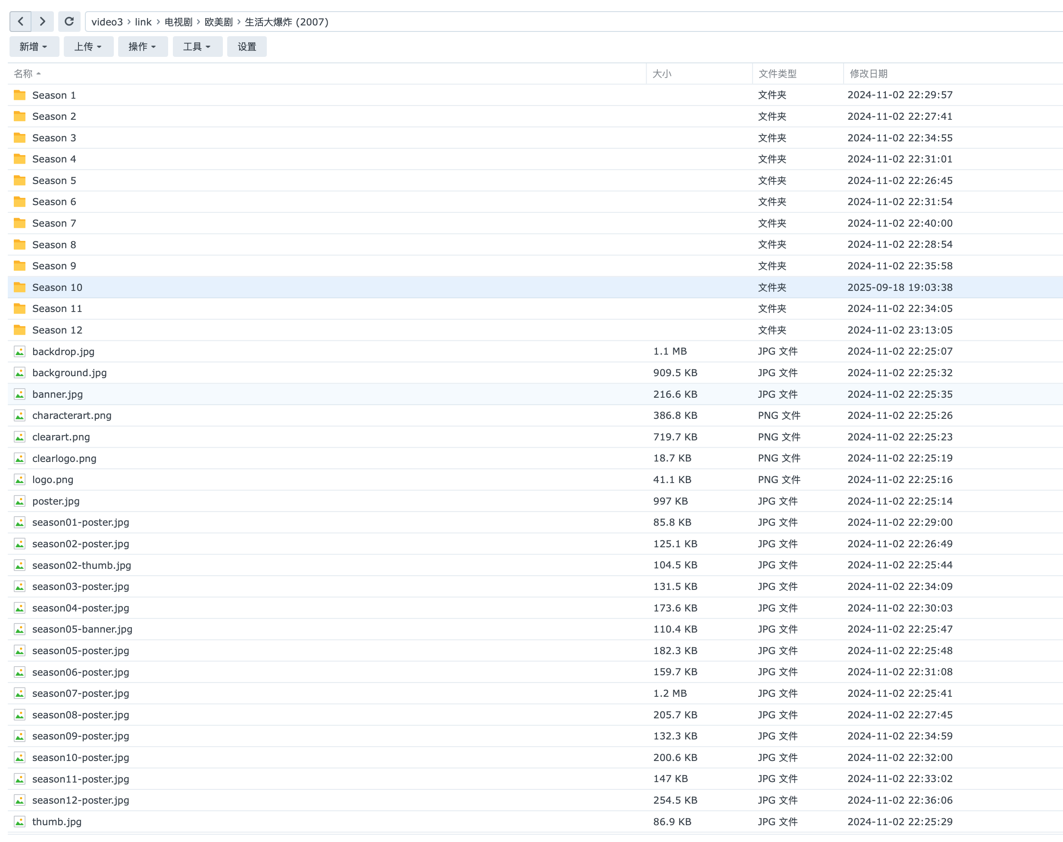Screen dimensions: 1063x842
Task: Sort by 修改日期 column header
Action: (868, 74)
